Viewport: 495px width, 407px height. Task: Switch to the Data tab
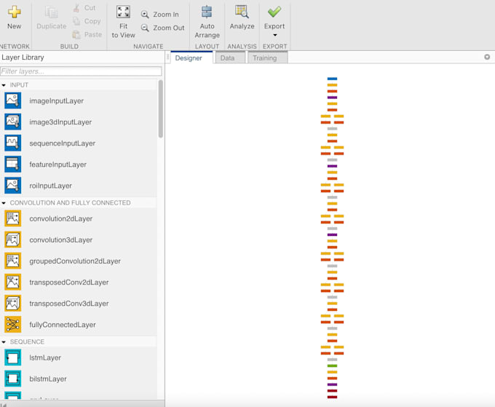point(228,58)
